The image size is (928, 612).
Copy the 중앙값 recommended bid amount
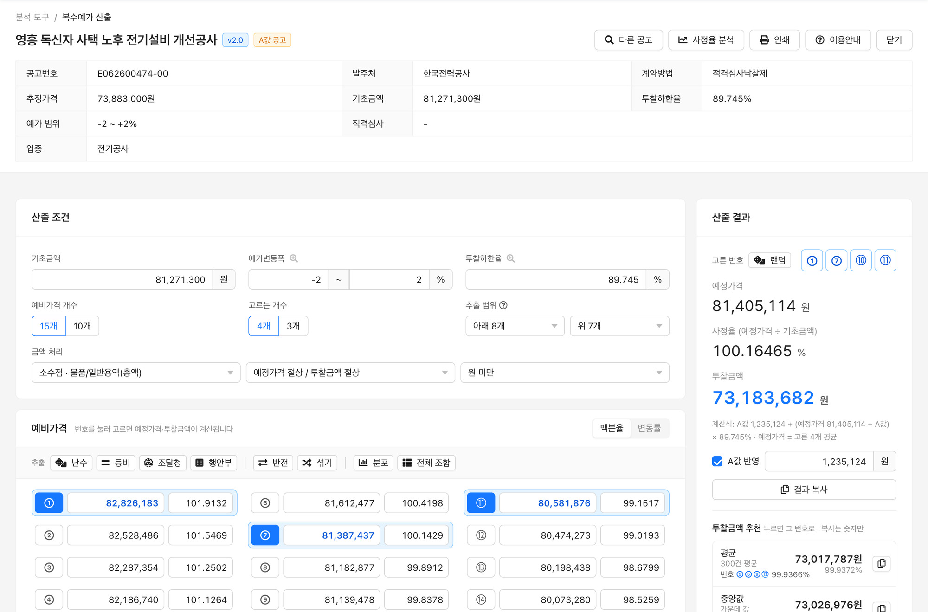pyautogui.click(x=882, y=606)
